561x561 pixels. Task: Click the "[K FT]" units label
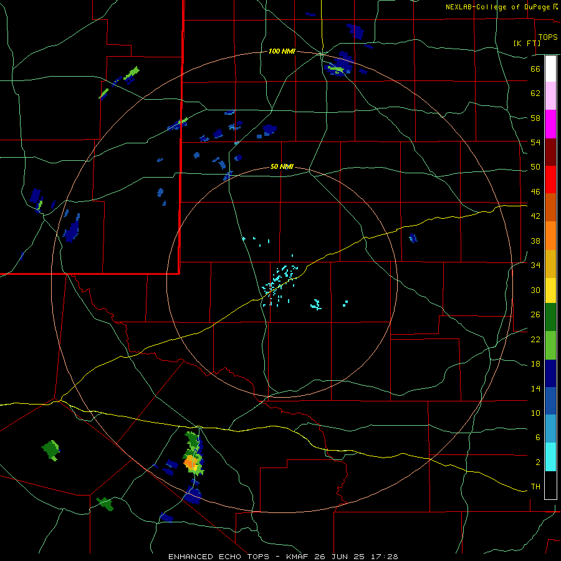point(527,43)
